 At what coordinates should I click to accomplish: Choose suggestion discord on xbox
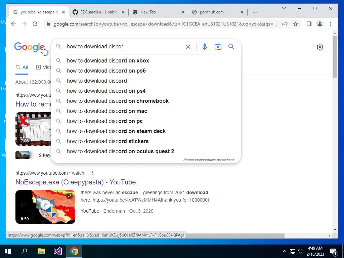[146, 60]
